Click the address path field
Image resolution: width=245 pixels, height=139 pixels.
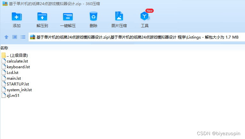136,37
